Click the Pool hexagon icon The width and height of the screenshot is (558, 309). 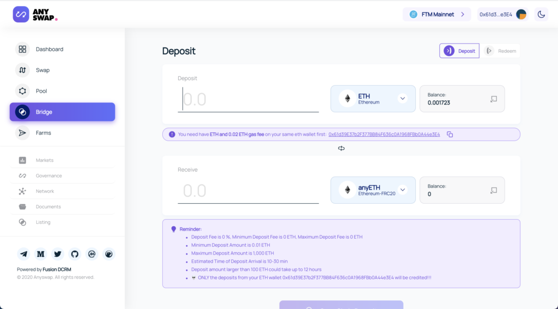click(x=22, y=91)
